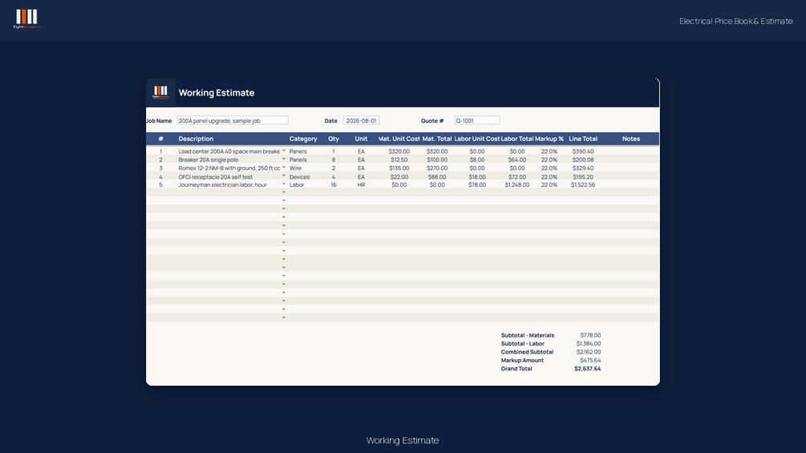Screen dimensions: 806x453
Task: Select the quantity cell with value 16
Action: click(334, 185)
